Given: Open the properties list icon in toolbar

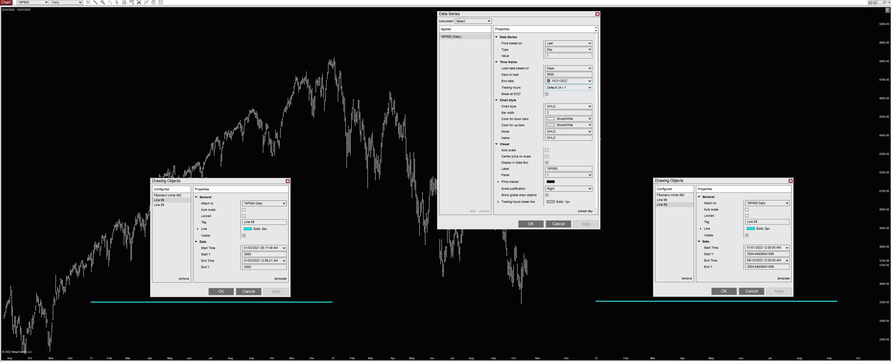Looking at the screenshot, I should (161, 2).
